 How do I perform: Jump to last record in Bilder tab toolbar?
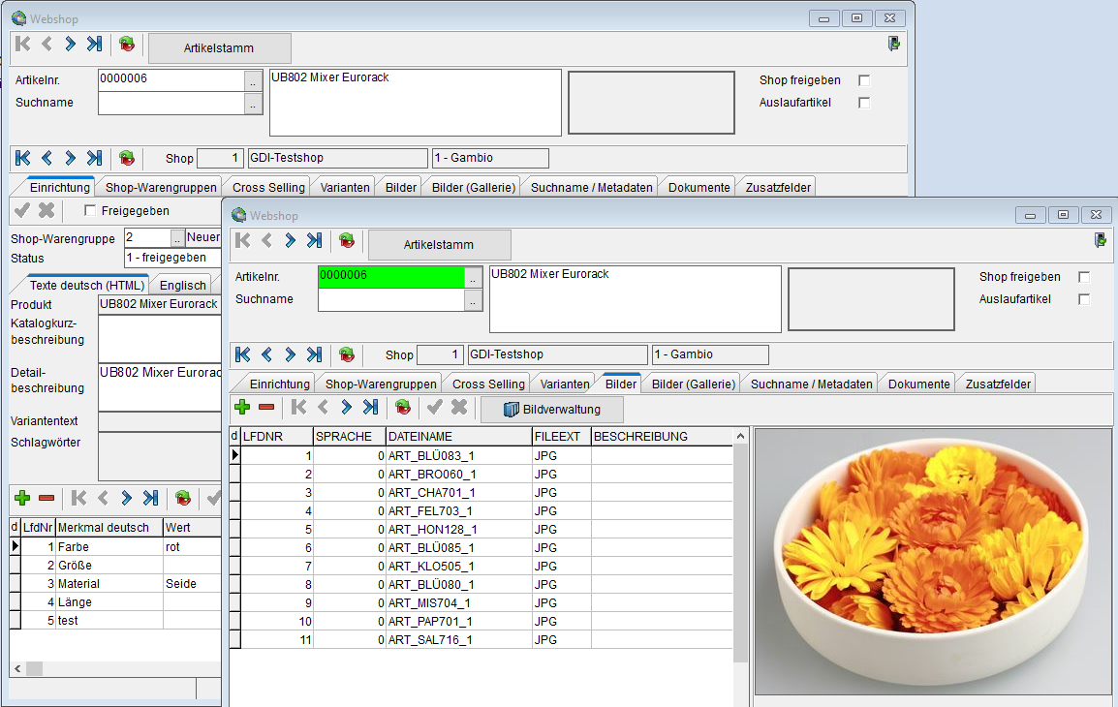coord(370,409)
